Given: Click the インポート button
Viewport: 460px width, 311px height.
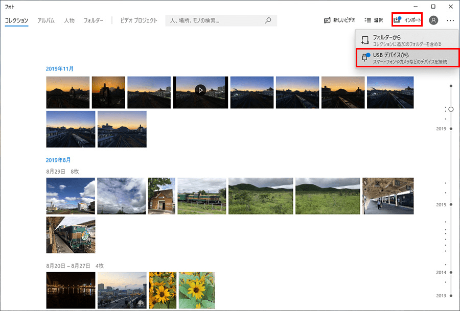Looking at the screenshot, I should pos(407,20).
